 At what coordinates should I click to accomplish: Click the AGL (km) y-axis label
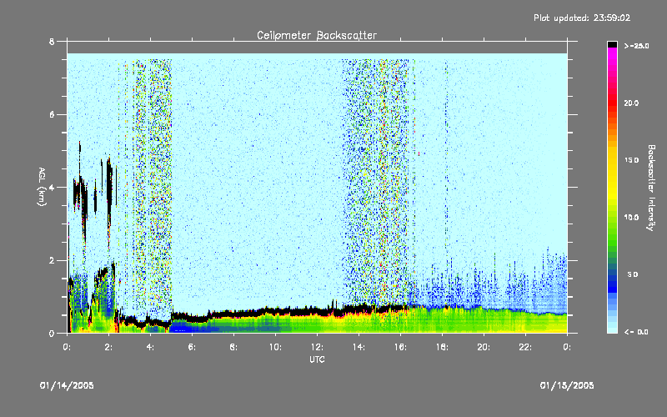(x=42, y=187)
